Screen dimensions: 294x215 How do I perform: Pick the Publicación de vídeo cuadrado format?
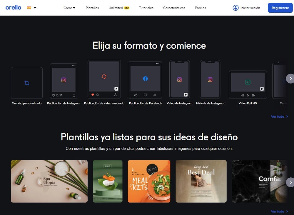tap(103, 79)
